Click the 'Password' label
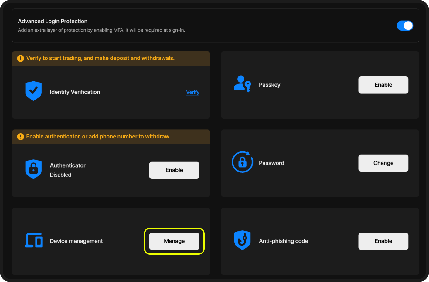 point(271,163)
